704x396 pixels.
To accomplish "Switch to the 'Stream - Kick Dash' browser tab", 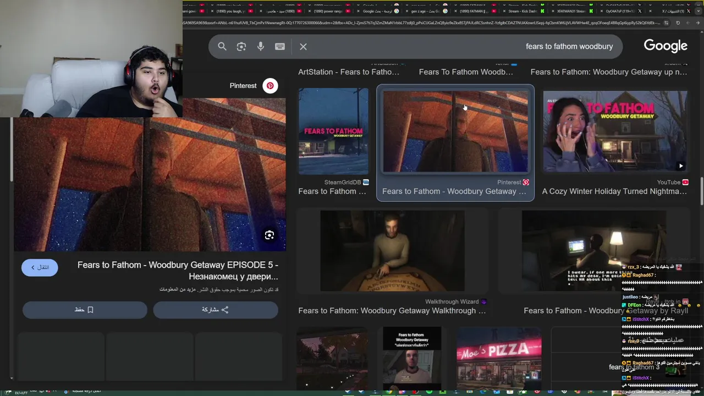I will click(522, 11).
